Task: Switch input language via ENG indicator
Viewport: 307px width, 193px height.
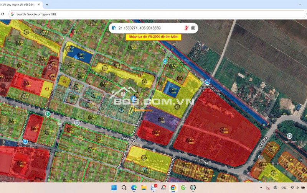Action: tap(284, 188)
